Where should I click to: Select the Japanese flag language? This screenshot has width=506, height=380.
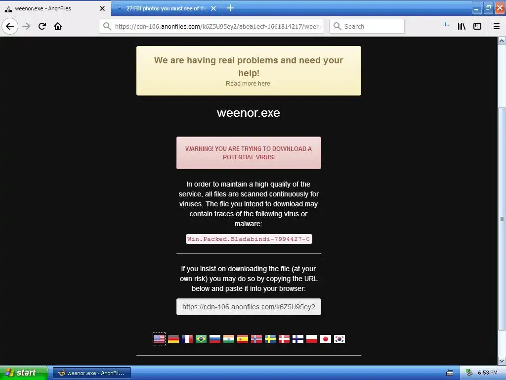(x=326, y=339)
